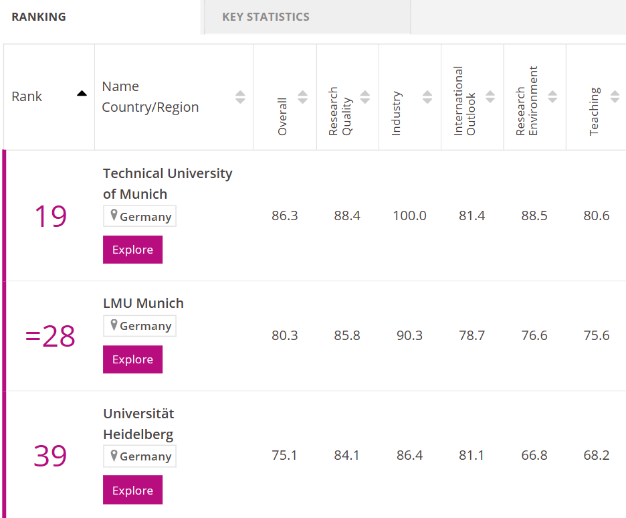Image resolution: width=626 pixels, height=518 pixels.
Task: Click Germany location tag under LMU Munich
Action: 140,326
